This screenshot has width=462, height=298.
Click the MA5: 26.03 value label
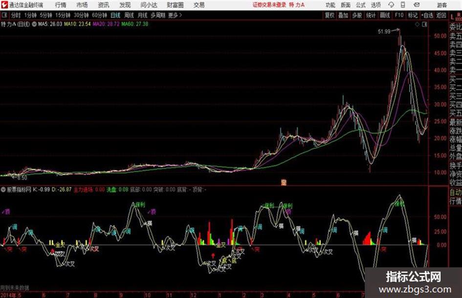pos(50,24)
